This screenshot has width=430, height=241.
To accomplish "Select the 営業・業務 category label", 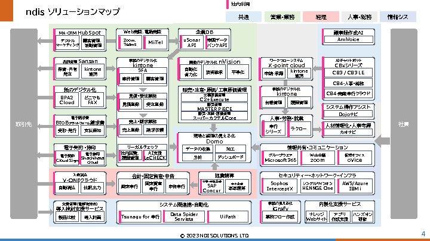I will pos(282,18).
